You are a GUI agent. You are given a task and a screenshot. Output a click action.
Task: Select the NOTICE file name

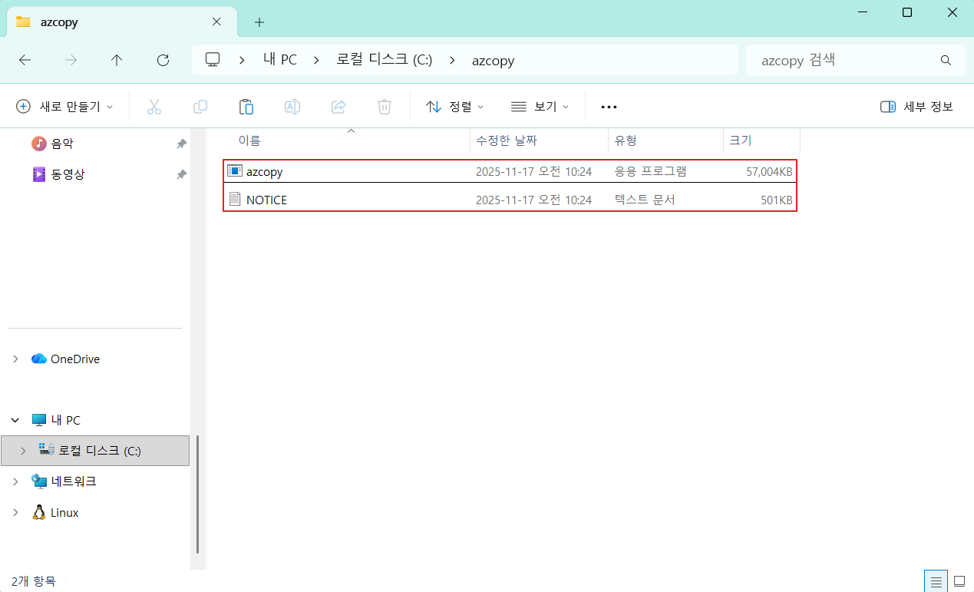[x=266, y=200]
